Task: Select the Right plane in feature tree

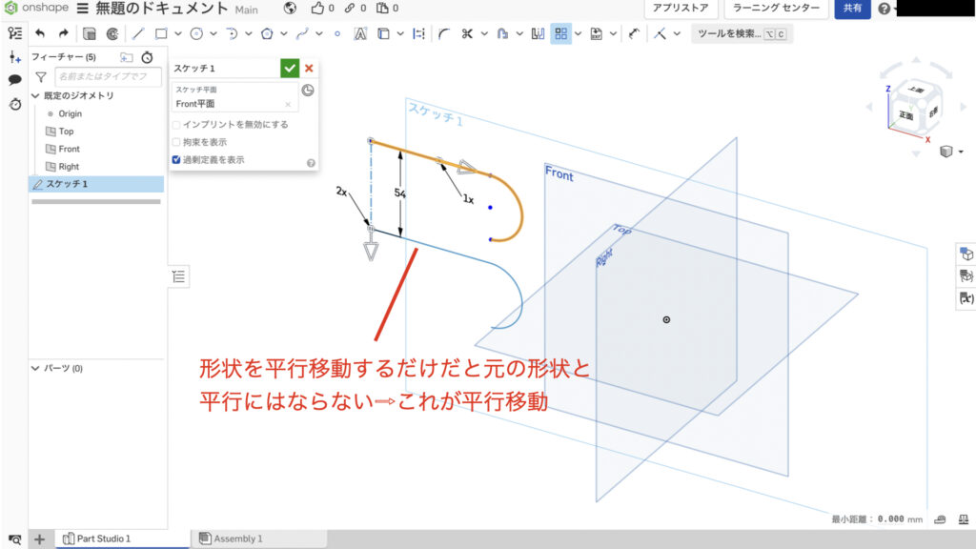Action: tap(69, 167)
